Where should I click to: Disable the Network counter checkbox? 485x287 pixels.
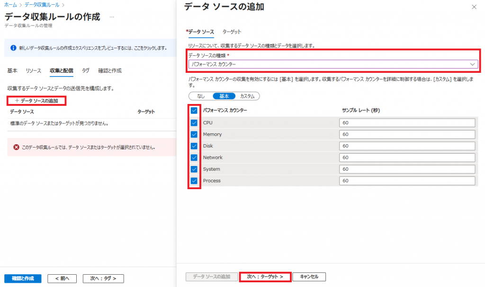pos(194,157)
